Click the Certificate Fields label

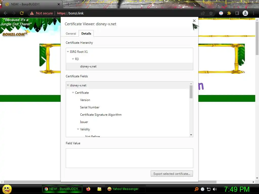77,76
